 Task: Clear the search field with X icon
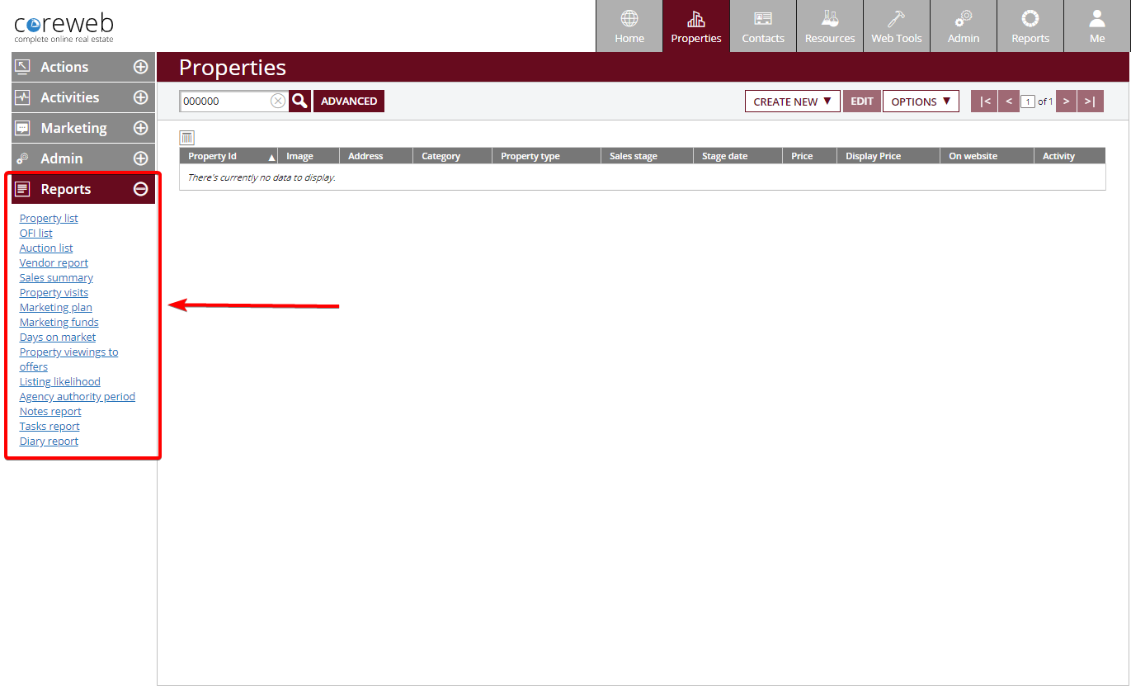click(278, 101)
